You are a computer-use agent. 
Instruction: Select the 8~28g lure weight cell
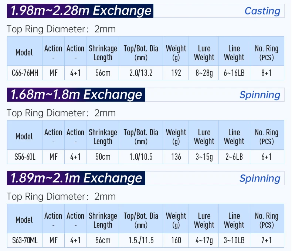coord(204,73)
